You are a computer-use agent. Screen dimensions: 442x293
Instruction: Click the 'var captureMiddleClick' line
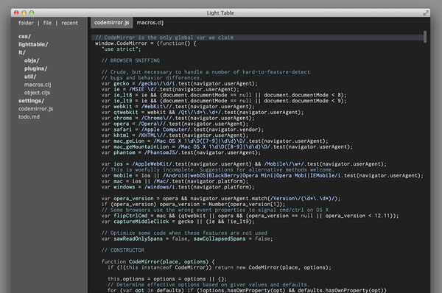(178, 222)
